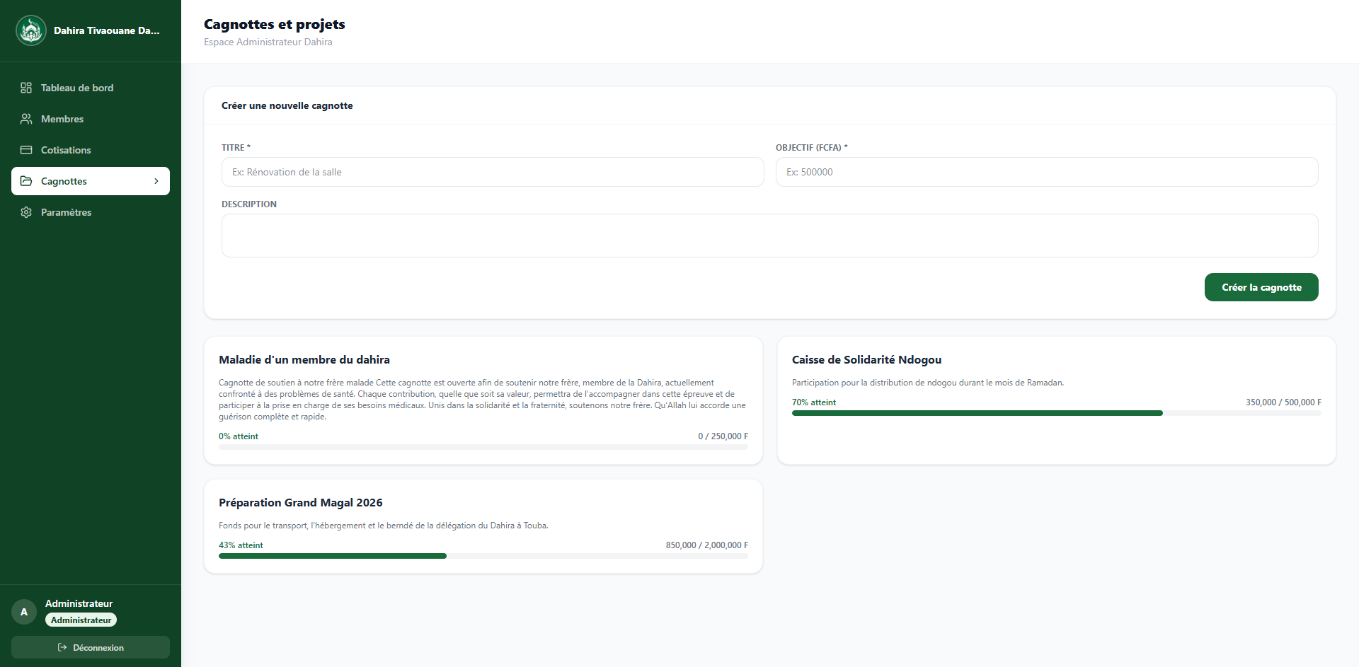Click the Tableau de bord grid icon
The height and width of the screenshot is (667, 1359).
pos(26,88)
